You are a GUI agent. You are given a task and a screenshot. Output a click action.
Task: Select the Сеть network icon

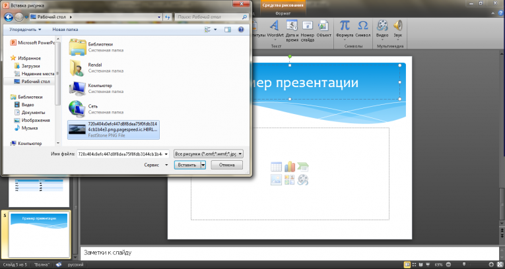click(x=77, y=109)
